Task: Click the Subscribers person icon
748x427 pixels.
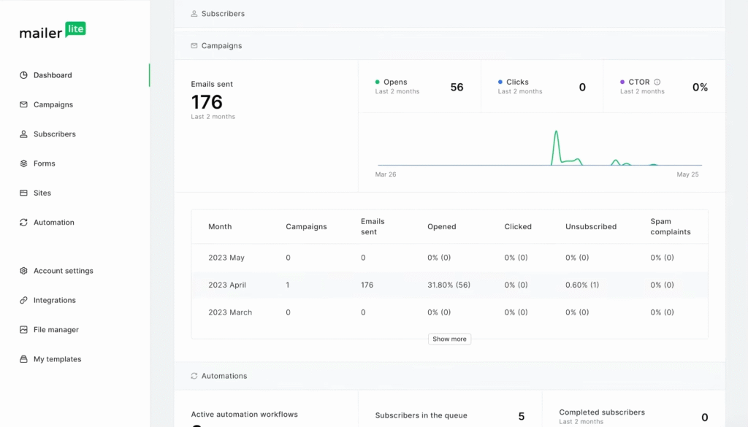Action: 23,134
